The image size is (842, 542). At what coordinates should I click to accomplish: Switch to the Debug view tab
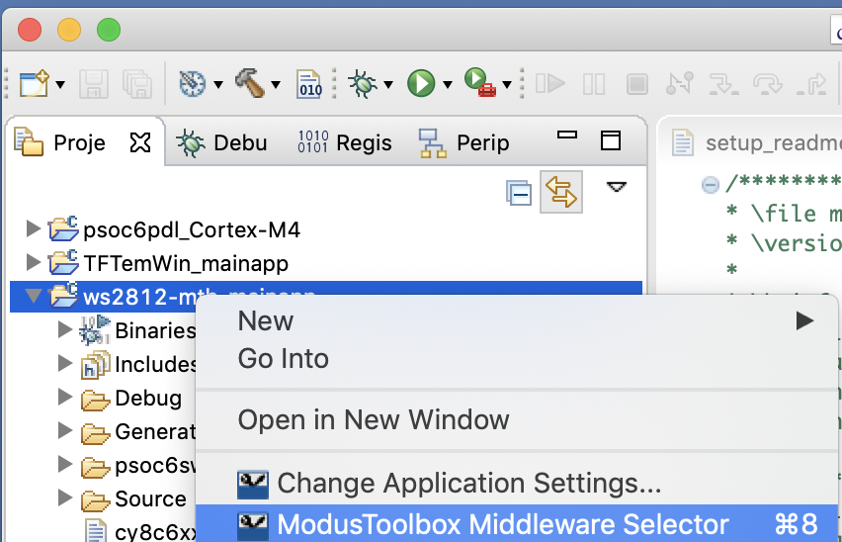point(221,142)
